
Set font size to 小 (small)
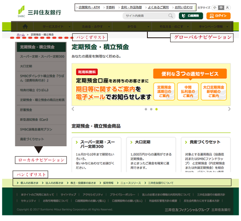214,8
